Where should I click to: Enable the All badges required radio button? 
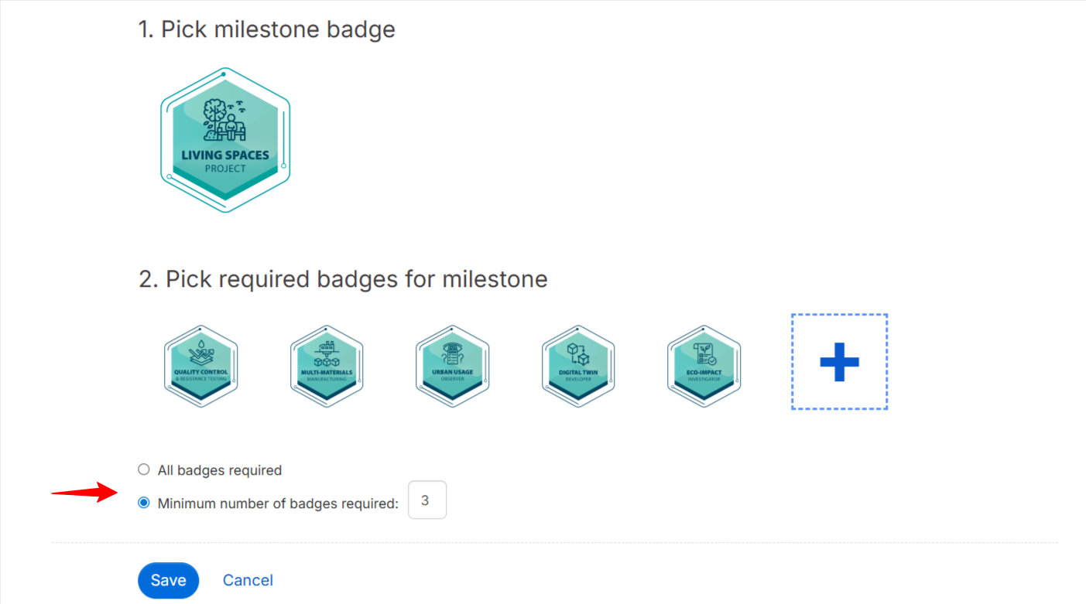tap(143, 469)
